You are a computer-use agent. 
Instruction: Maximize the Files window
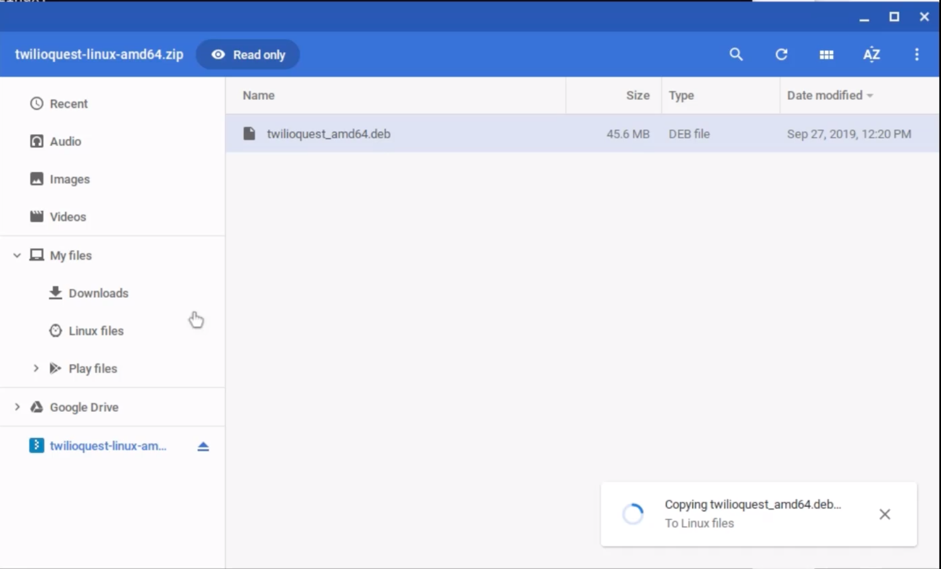(894, 17)
